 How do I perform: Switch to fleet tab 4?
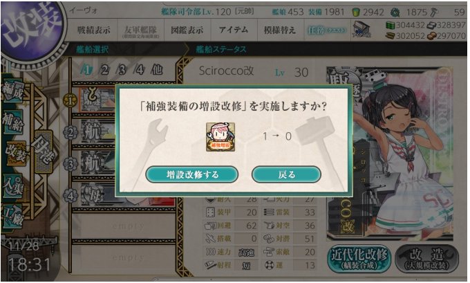click(x=139, y=70)
